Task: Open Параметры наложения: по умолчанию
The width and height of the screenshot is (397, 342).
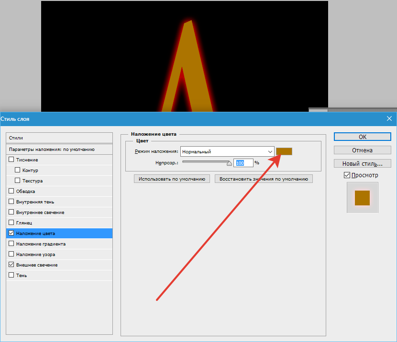Action: tap(52, 150)
